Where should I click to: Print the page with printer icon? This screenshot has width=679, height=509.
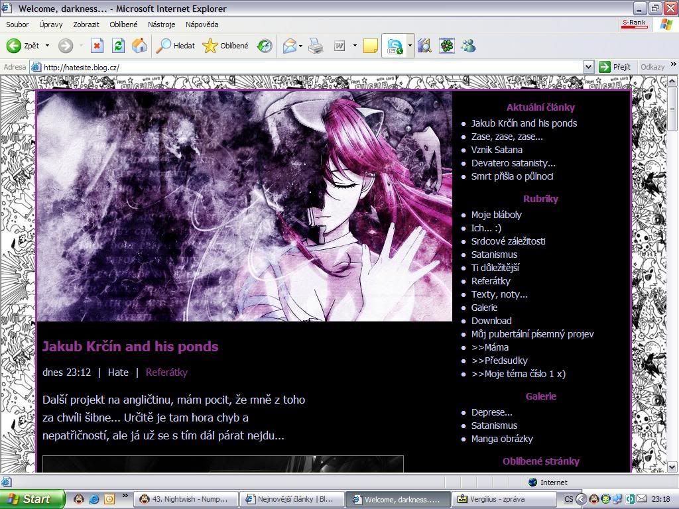click(316, 46)
